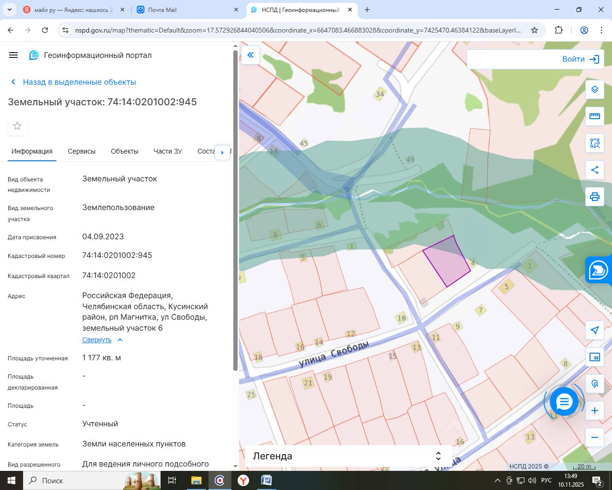Open the Части ЗУ tab
Viewport: 612px width, 490px height.
click(168, 151)
